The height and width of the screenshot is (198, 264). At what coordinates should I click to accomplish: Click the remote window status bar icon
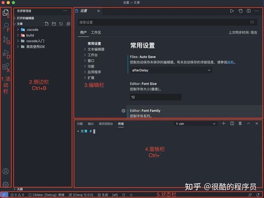[4, 195]
